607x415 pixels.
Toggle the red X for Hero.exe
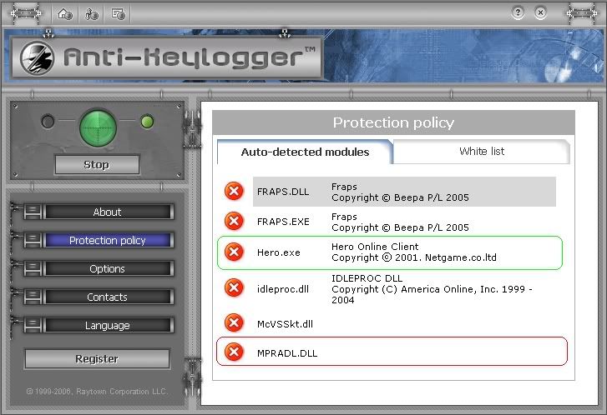click(234, 252)
